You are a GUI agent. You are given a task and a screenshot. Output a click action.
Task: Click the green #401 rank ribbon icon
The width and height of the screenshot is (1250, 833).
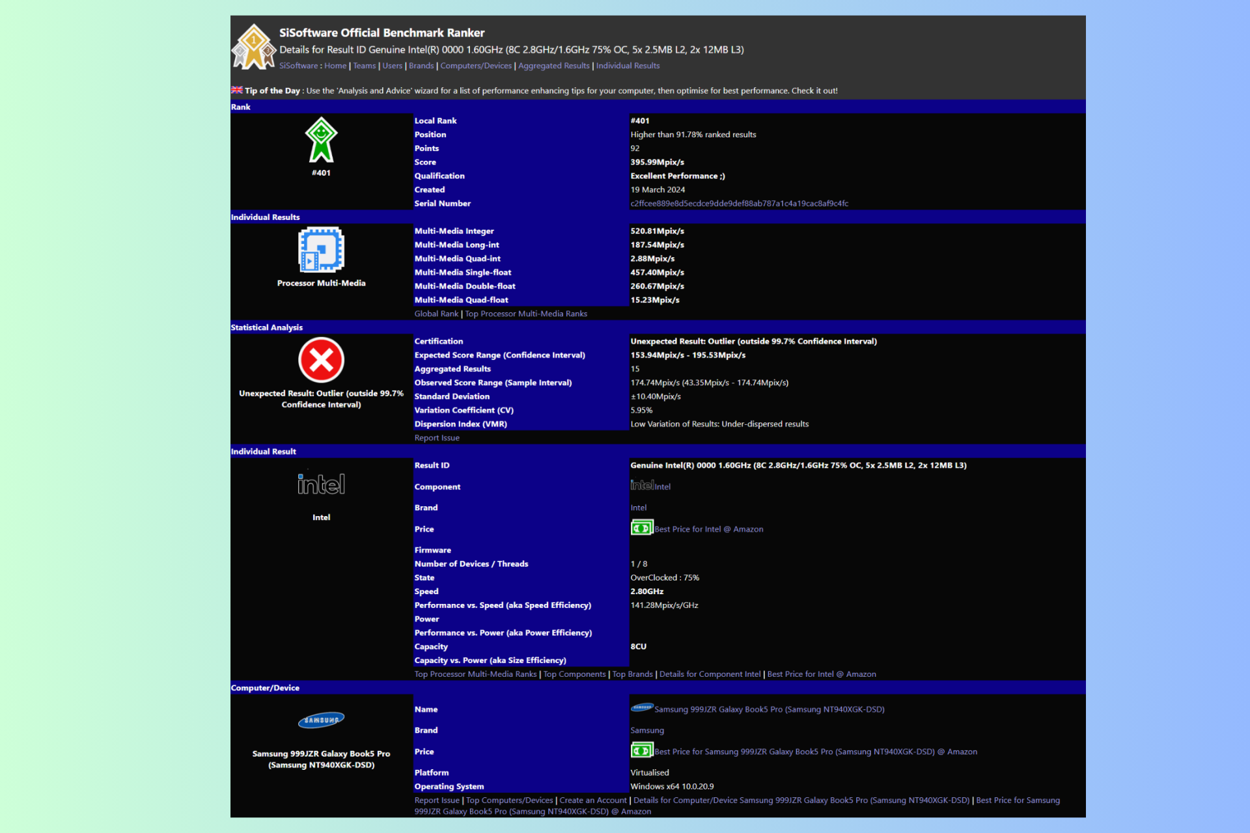tap(321, 140)
